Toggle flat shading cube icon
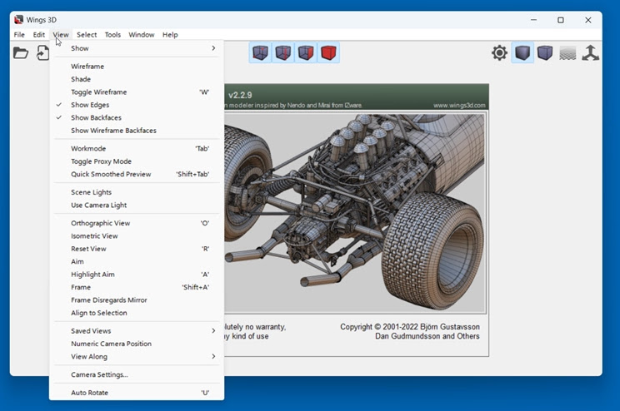Screen dimensions: 620x411 (x=522, y=52)
